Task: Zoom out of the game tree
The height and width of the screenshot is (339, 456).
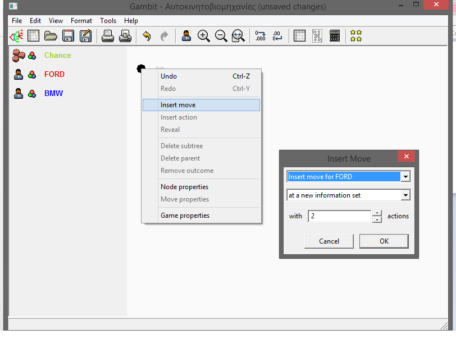Action: tap(221, 36)
